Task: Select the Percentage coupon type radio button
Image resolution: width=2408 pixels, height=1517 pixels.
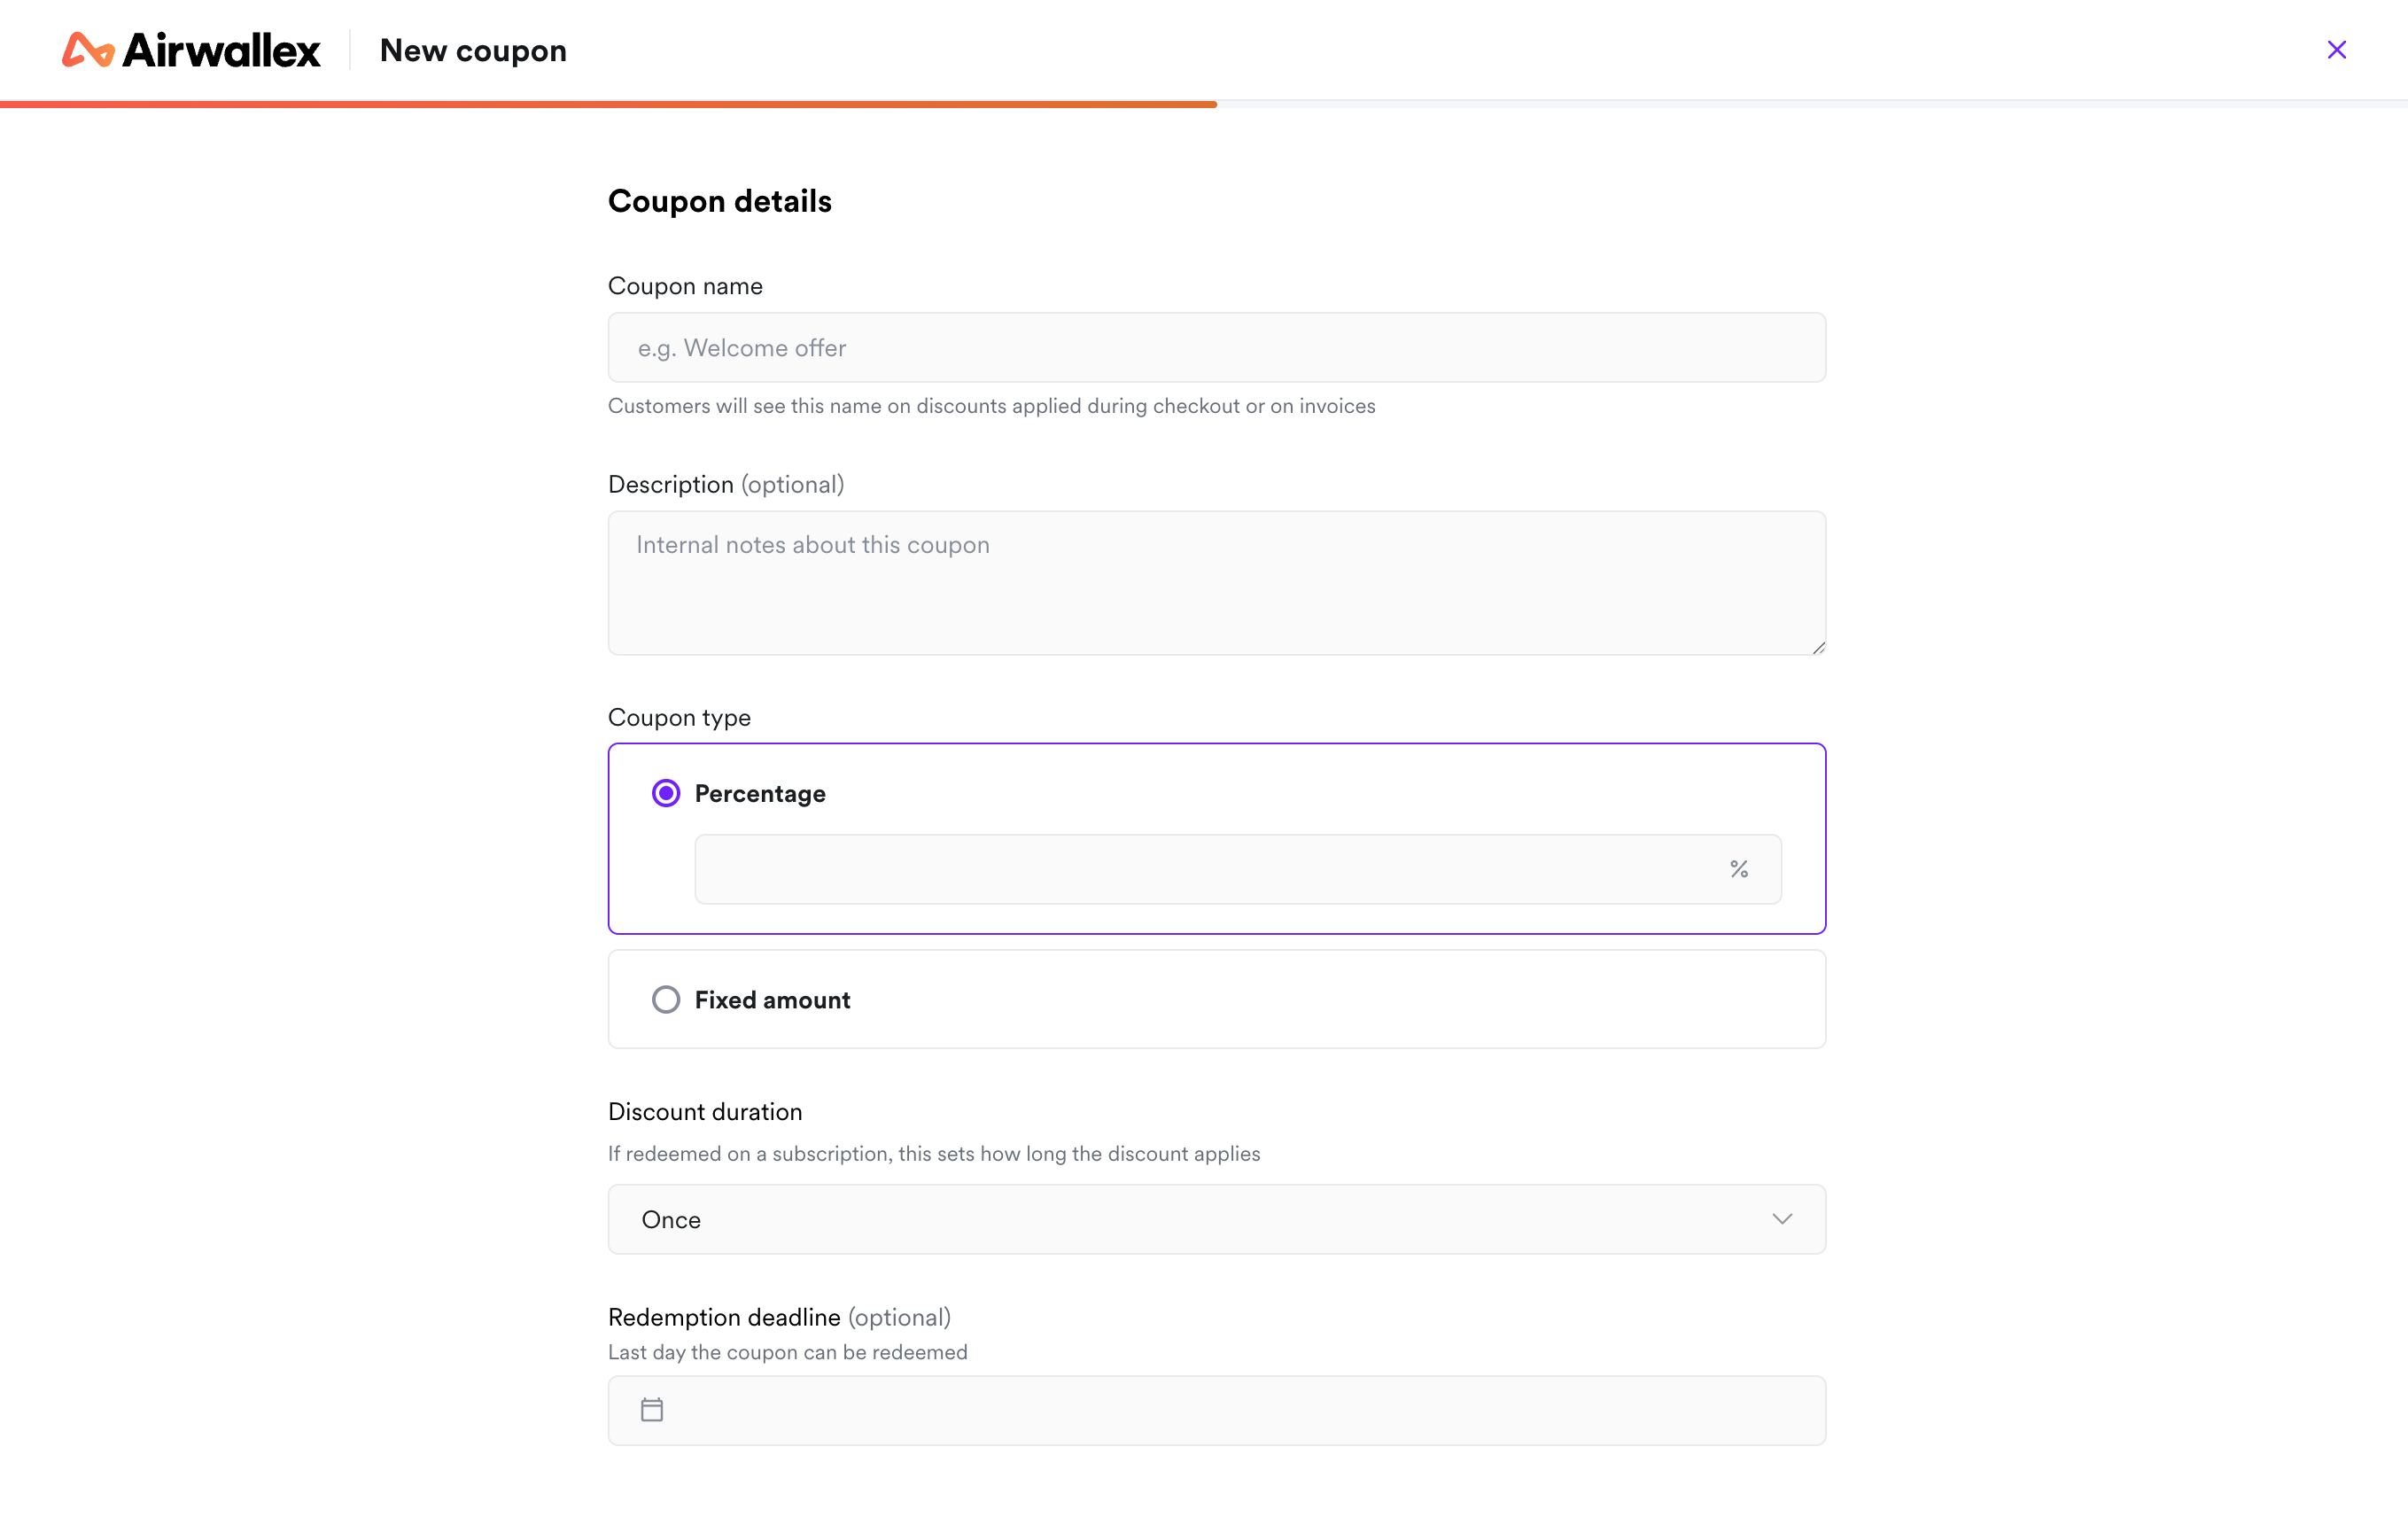Action: click(665, 792)
